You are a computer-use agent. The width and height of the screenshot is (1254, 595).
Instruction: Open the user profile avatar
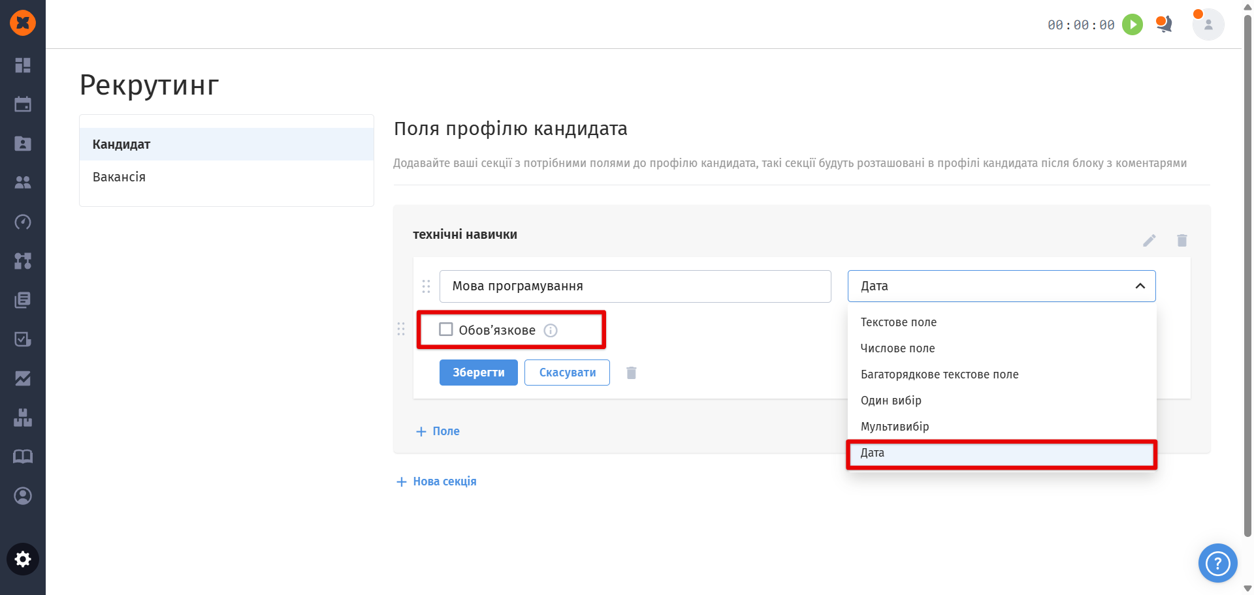[x=1208, y=25]
